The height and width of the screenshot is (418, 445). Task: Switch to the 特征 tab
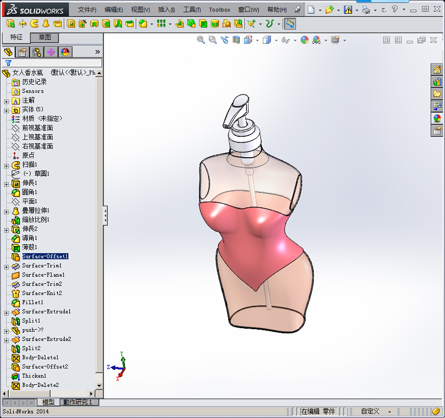coord(16,37)
